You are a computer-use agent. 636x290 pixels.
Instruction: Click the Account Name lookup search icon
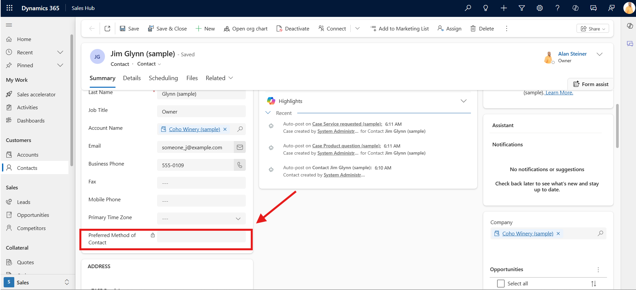240,129
